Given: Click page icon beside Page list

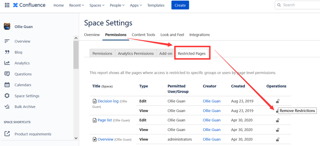Looking at the screenshot, I should click(x=95, y=120).
